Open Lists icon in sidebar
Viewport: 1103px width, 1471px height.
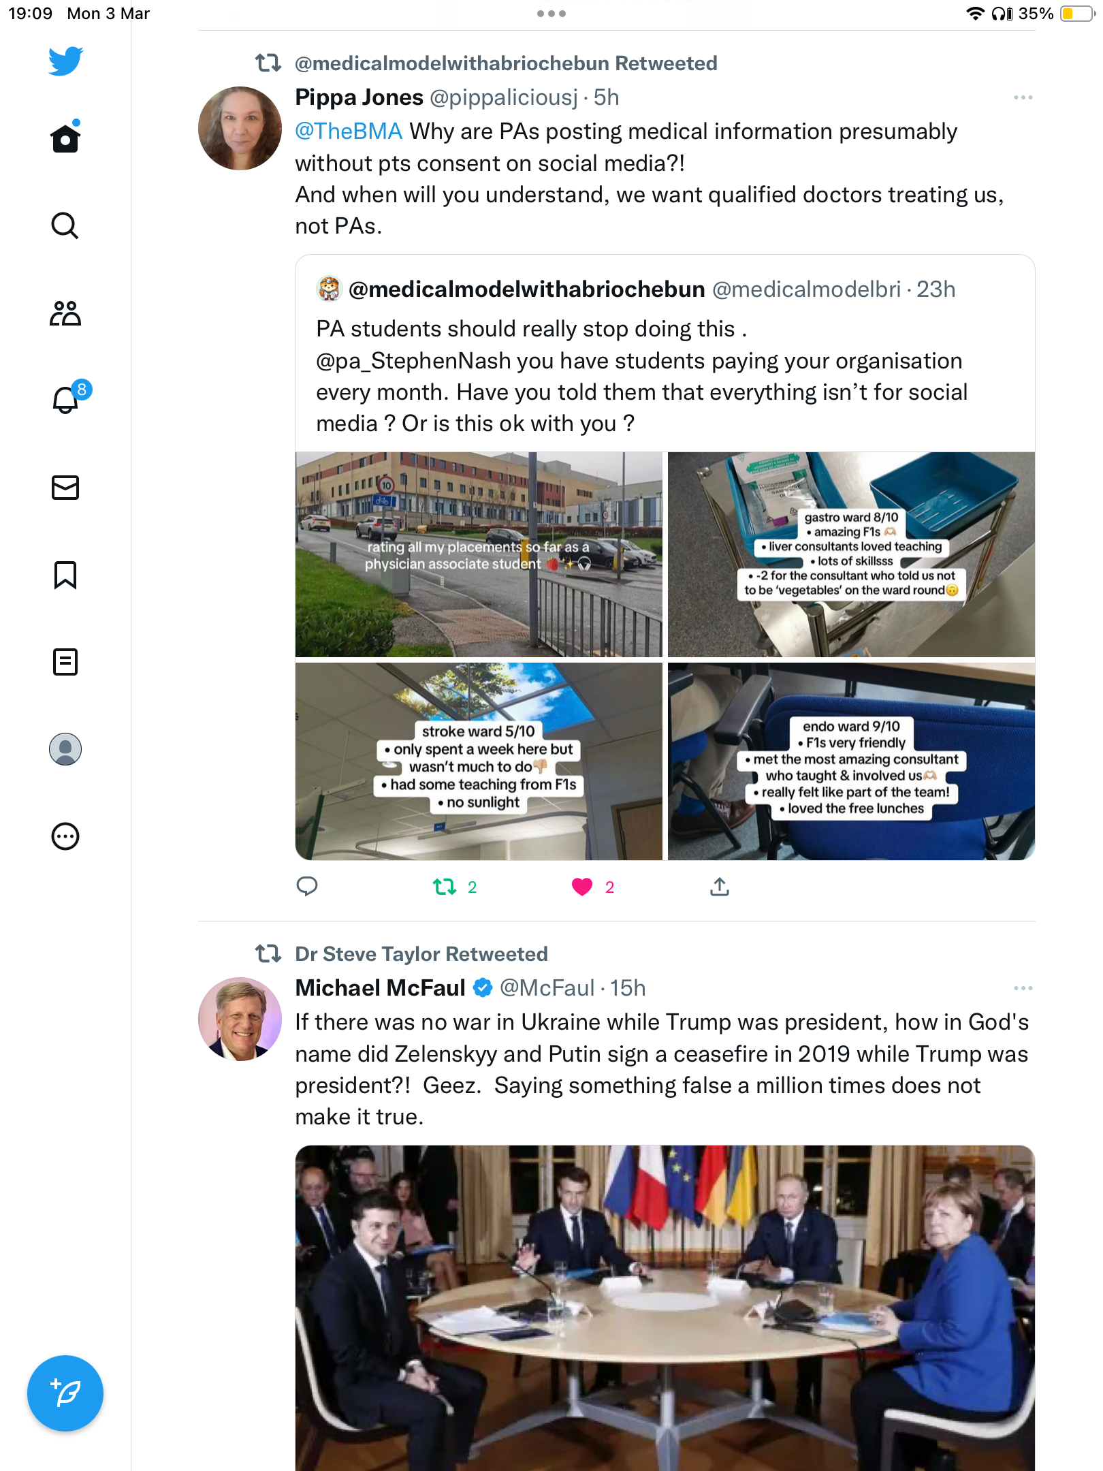(65, 662)
